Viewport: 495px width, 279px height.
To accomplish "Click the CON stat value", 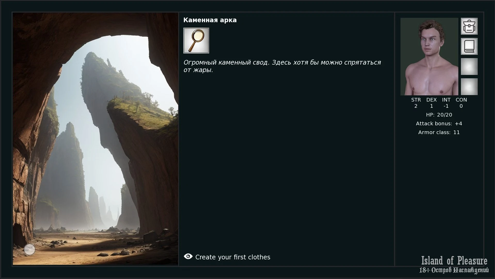I will click(x=461, y=106).
